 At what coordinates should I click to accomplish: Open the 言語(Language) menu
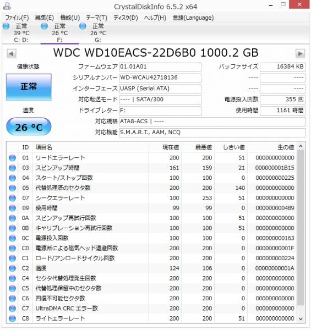[x=193, y=18]
